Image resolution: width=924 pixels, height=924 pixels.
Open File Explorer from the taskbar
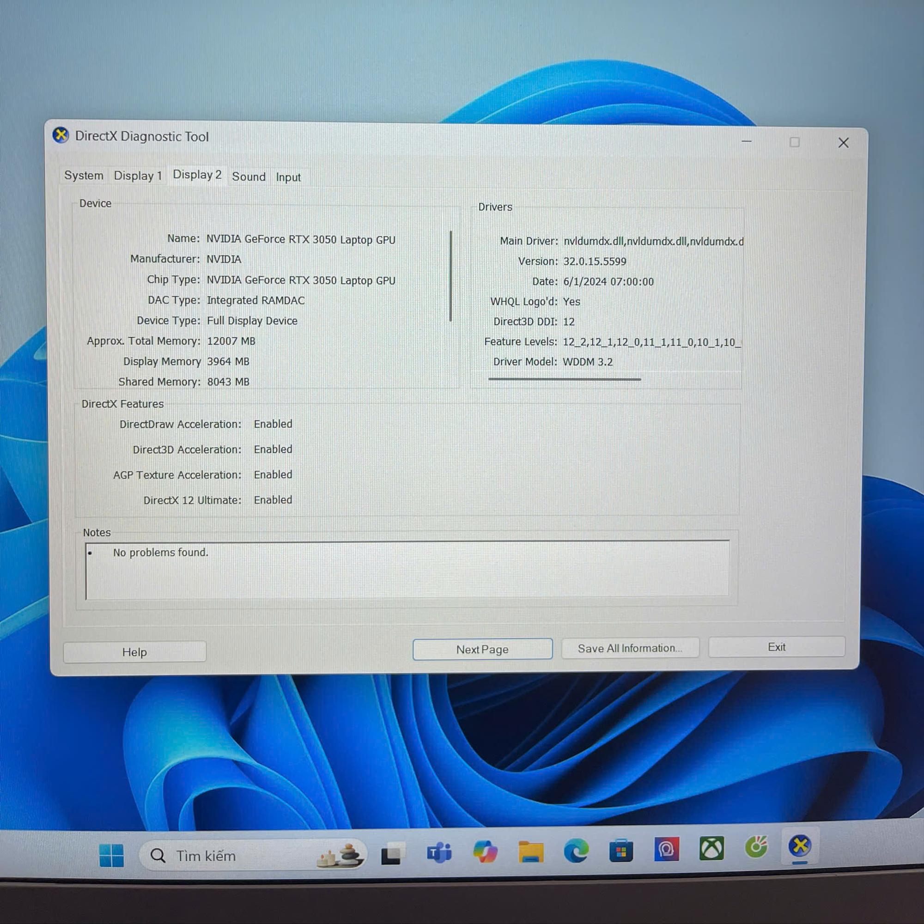530,851
